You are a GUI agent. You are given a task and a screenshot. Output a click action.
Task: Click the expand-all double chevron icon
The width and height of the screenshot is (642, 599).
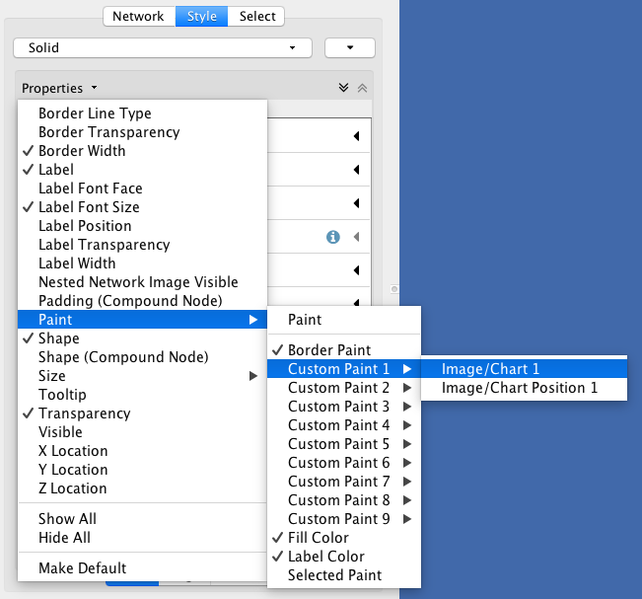click(x=343, y=88)
